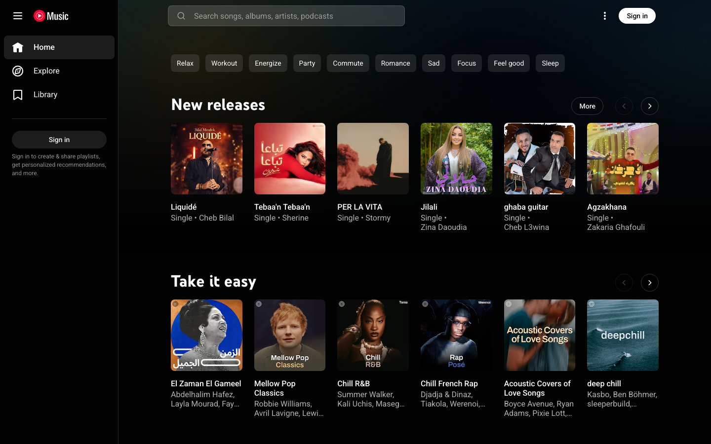
Task: Click the Jilali title text
Action: pyautogui.click(x=429, y=207)
